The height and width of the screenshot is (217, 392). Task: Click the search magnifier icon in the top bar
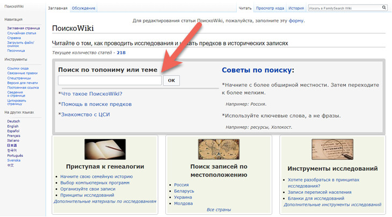pyautogui.click(x=384, y=8)
